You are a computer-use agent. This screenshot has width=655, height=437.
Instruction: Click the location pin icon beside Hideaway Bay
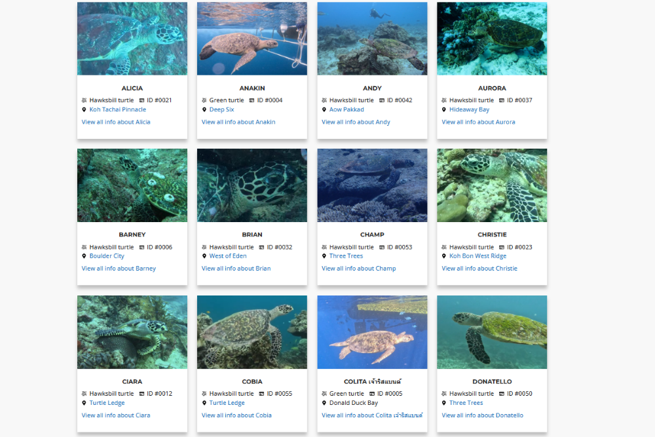444,109
